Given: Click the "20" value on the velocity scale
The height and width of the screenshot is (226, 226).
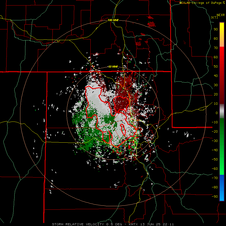Looking at the screenshot, I should coord(216,94).
